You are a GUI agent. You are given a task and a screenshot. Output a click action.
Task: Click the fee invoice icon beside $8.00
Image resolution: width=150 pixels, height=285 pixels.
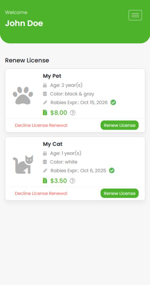coord(45,113)
